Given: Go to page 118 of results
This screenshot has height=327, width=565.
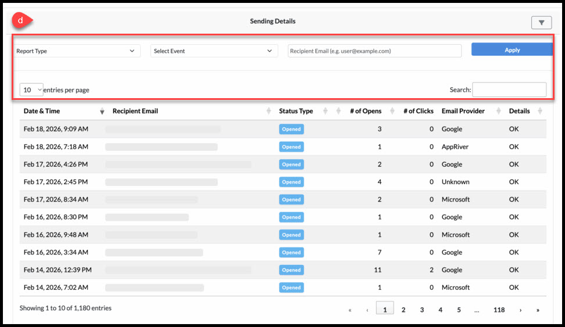Looking at the screenshot, I should click(x=499, y=310).
